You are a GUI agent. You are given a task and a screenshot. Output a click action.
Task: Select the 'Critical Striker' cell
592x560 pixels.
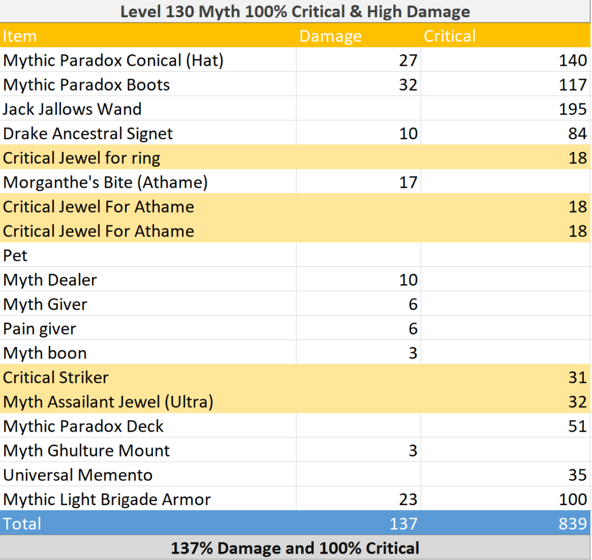(x=148, y=377)
